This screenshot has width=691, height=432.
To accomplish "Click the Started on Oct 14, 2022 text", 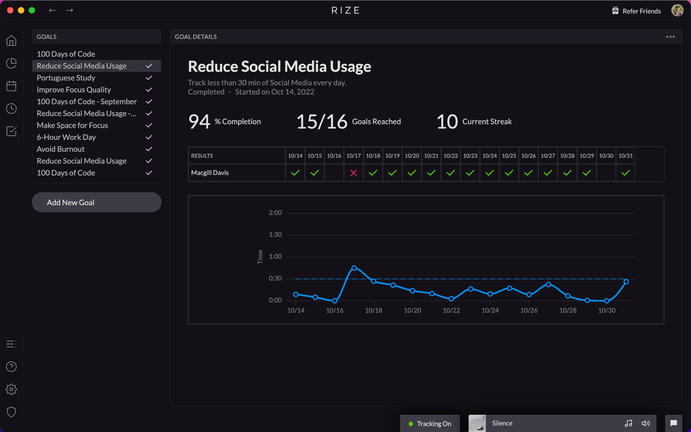I will (x=275, y=92).
